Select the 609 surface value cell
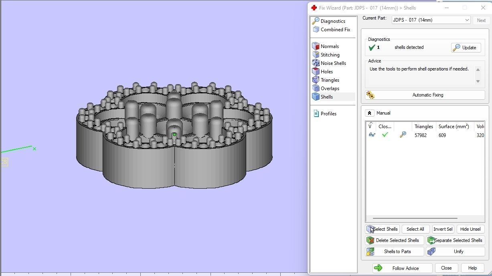 (442, 135)
